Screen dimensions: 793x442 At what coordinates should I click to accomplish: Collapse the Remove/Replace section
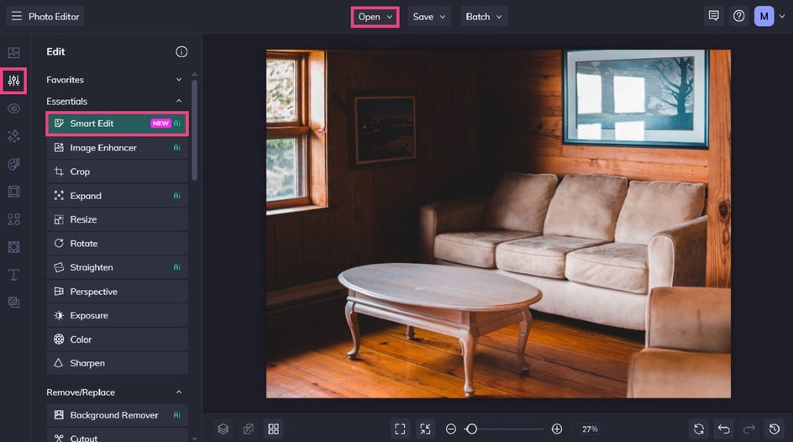(179, 392)
